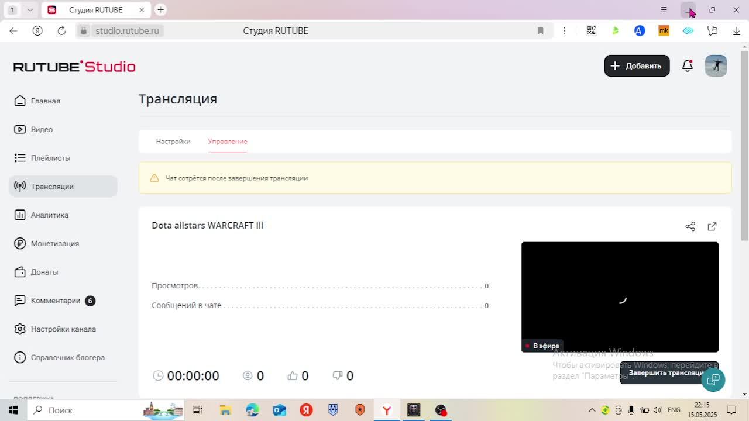The image size is (749, 421).
Task: Open notifications bell
Action: pyautogui.click(x=688, y=66)
